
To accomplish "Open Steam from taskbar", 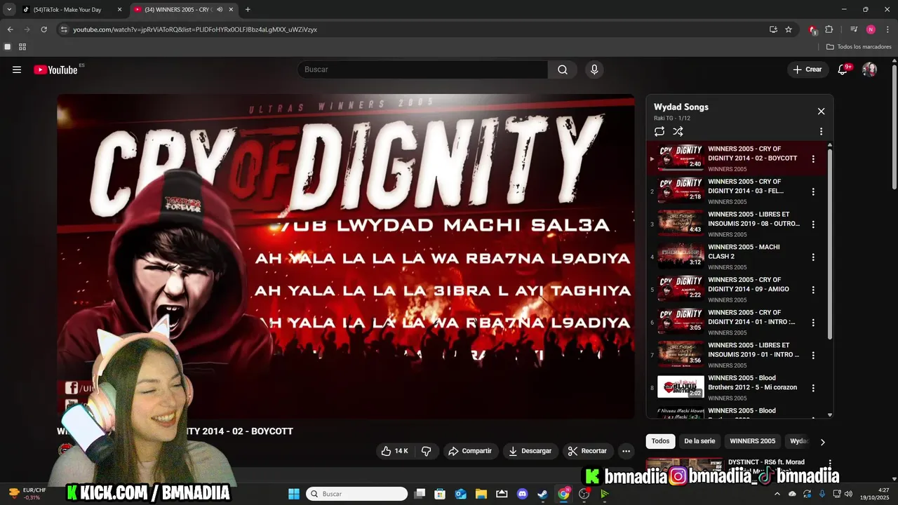I will point(543,494).
